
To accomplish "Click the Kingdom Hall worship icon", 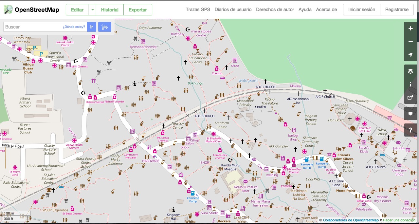I will pyautogui.click(x=173, y=210).
